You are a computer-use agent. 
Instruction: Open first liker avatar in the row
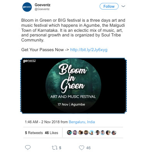(x=69, y=133)
